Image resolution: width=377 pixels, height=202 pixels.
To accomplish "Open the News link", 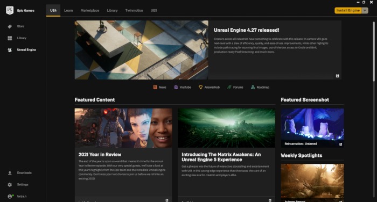I will point(162,88).
